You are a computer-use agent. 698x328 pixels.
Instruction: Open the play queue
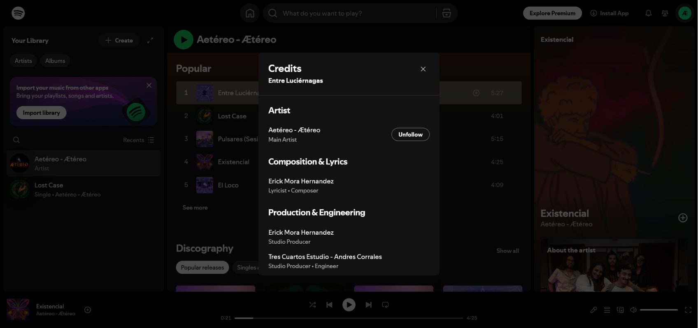pos(607,310)
